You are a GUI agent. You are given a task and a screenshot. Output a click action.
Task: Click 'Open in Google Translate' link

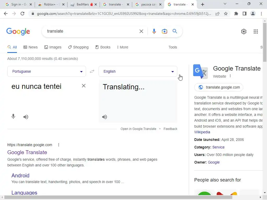tap(138, 129)
